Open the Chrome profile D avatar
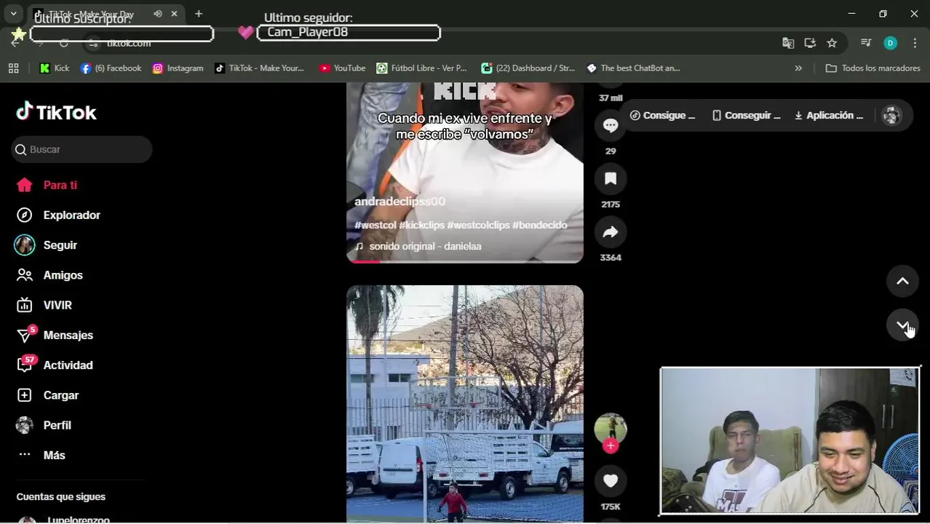The width and height of the screenshot is (930, 524). click(x=890, y=43)
